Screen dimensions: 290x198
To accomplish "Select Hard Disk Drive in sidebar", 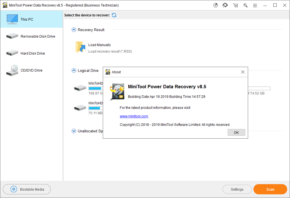I will 31,53.
